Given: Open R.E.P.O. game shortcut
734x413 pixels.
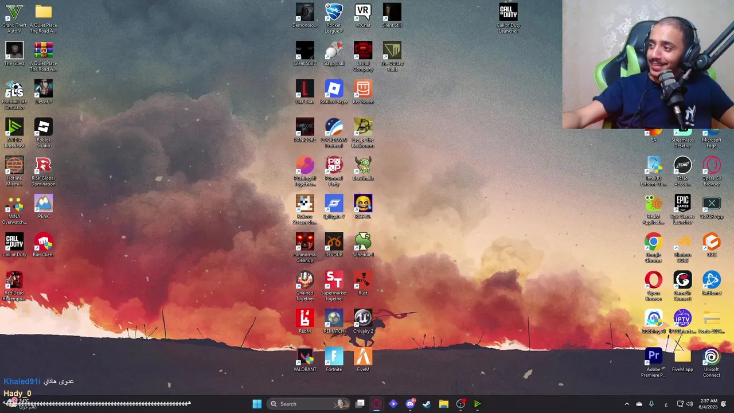Looking at the screenshot, I should pos(363,206).
